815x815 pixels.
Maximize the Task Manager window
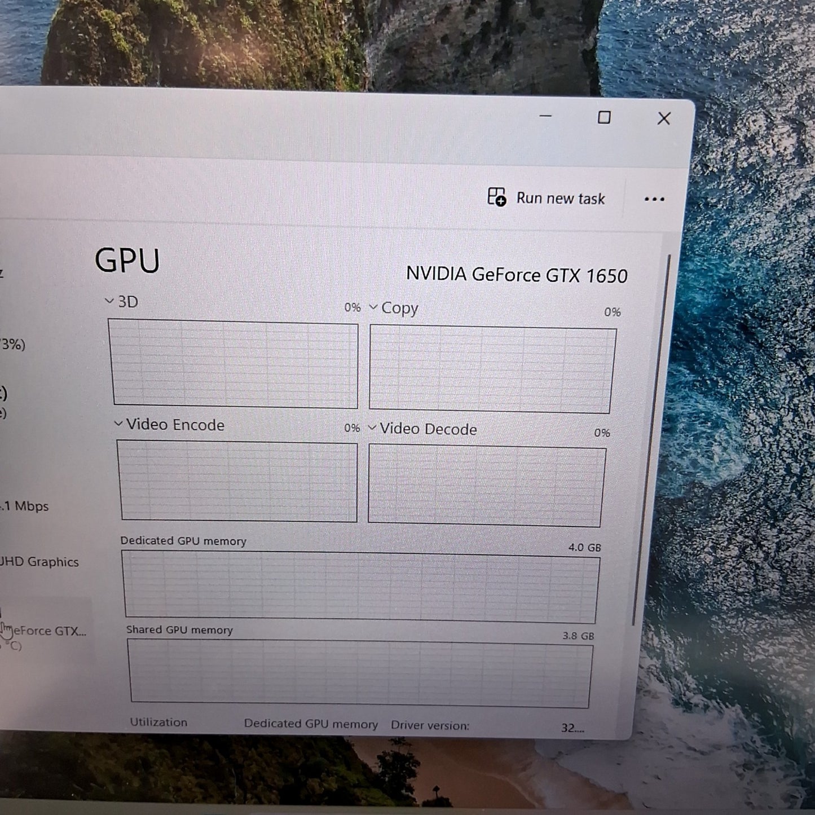pyautogui.click(x=604, y=117)
